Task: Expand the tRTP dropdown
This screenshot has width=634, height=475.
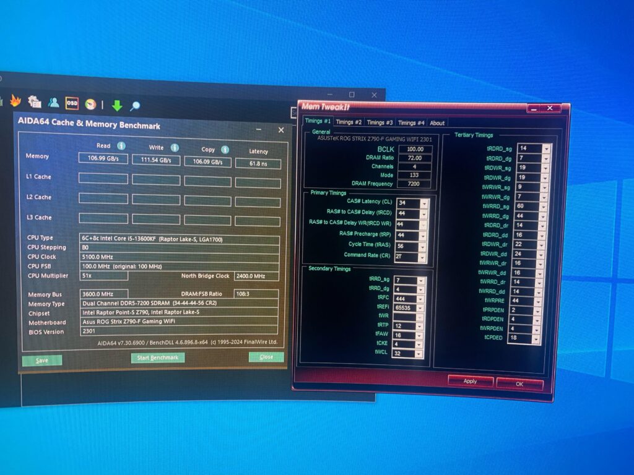Action: point(420,327)
